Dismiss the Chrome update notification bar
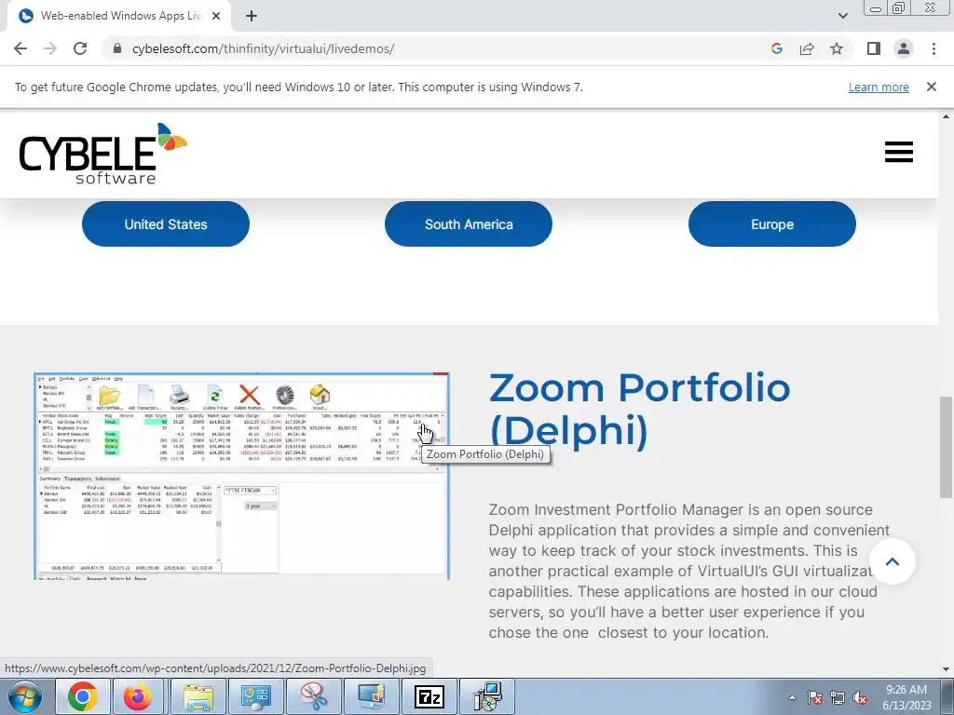Image resolution: width=954 pixels, height=715 pixels. pos(932,87)
